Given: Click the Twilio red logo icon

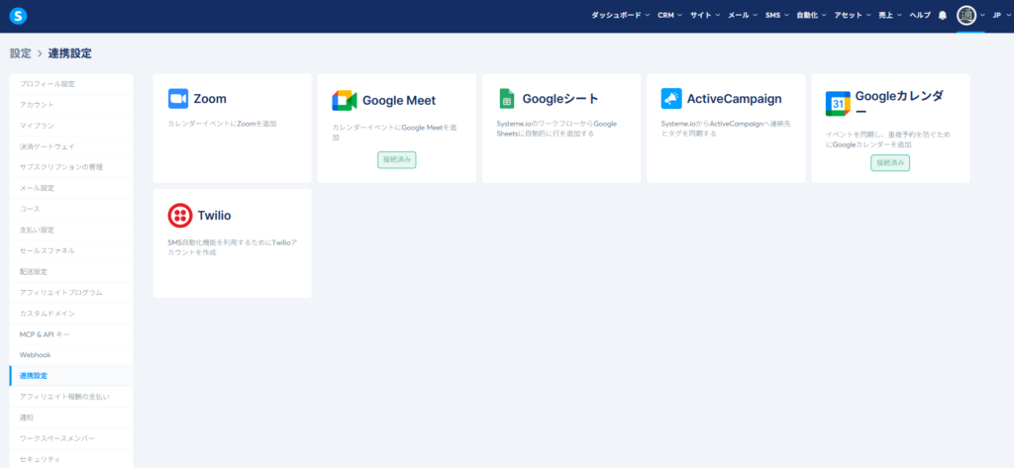Looking at the screenshot, I should point(179,215).
